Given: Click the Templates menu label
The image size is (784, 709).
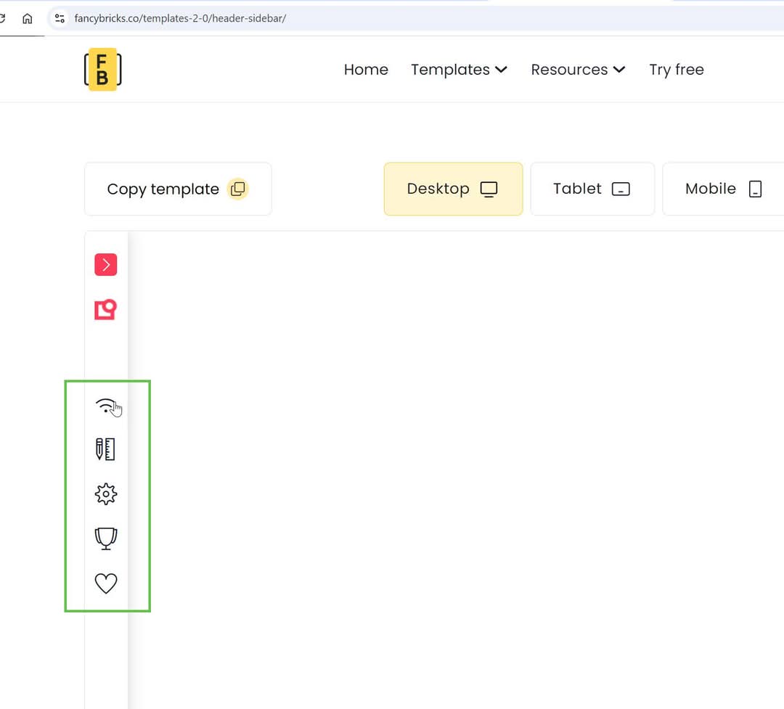Looking at the screenshot, I should [x=450, y=70].
